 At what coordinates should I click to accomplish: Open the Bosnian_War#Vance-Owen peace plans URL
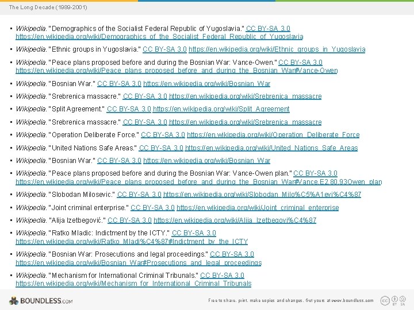(x=177, y=71)
